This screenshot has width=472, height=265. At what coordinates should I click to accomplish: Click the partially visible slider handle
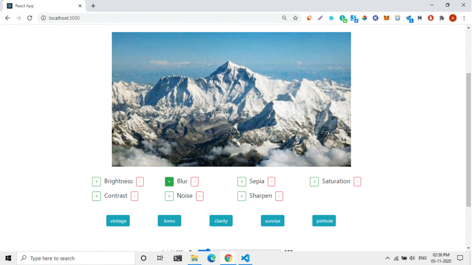(x=208, y=250)
